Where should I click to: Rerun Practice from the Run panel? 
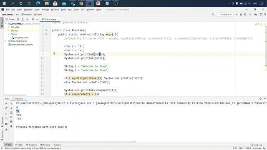click(x=6, y=103)
